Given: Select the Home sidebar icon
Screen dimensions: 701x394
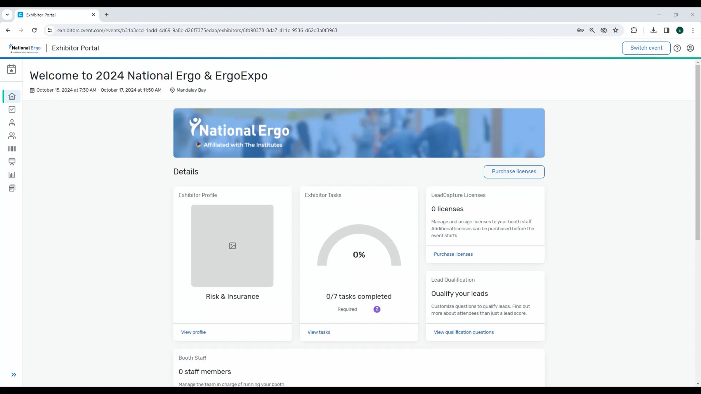Looking at the screenshot, I should (x=12, y=96).
